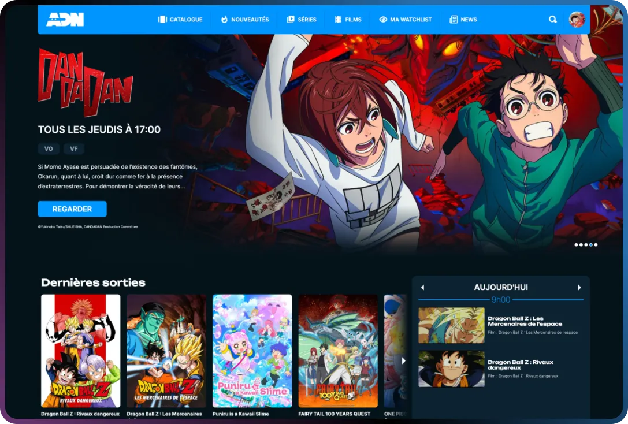Click the Séries play icon
This screenshot has height=424, width=628.
click(x=291, y=19)
